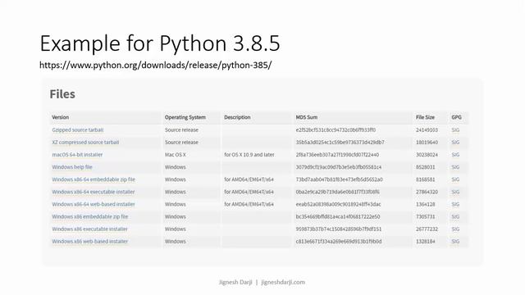Click Windows OS cell in help file row
Viewport: 525px width, 295px height.
pos(175,167)
